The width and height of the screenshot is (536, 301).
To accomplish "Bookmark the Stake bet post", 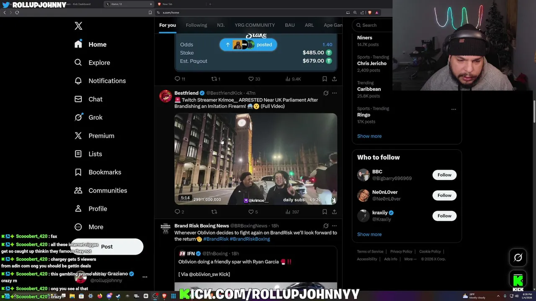I will [325, 79].
